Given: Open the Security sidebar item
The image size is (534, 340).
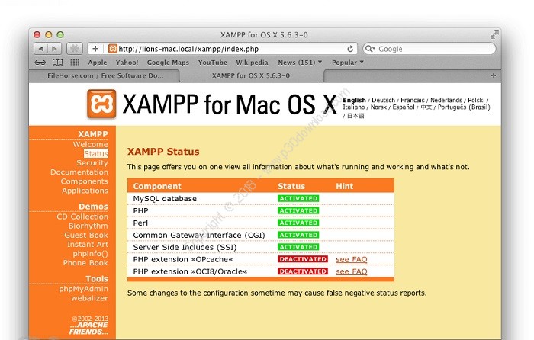Looking at the screenshot, I should (92, 162).
